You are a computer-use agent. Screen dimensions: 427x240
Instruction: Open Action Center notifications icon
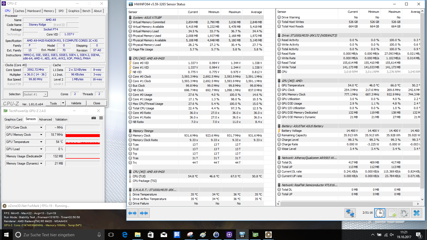point(419,235)
